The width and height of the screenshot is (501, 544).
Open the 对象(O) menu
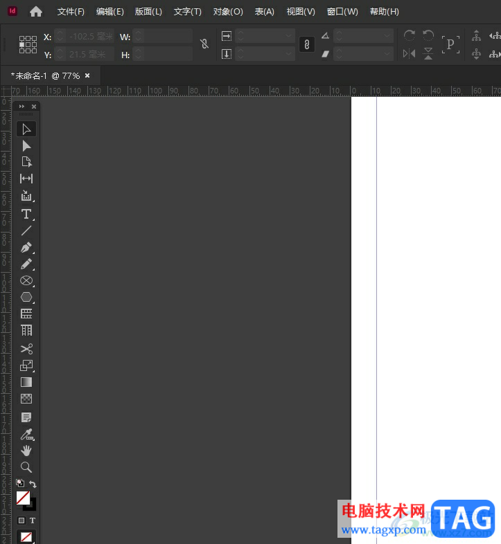point(228,12)
